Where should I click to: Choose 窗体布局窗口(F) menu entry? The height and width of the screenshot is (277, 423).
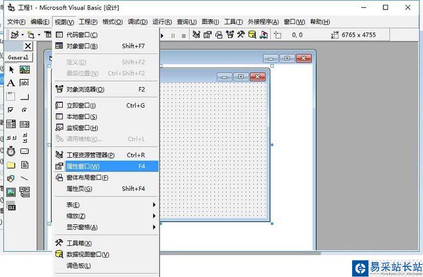[107, 177]
